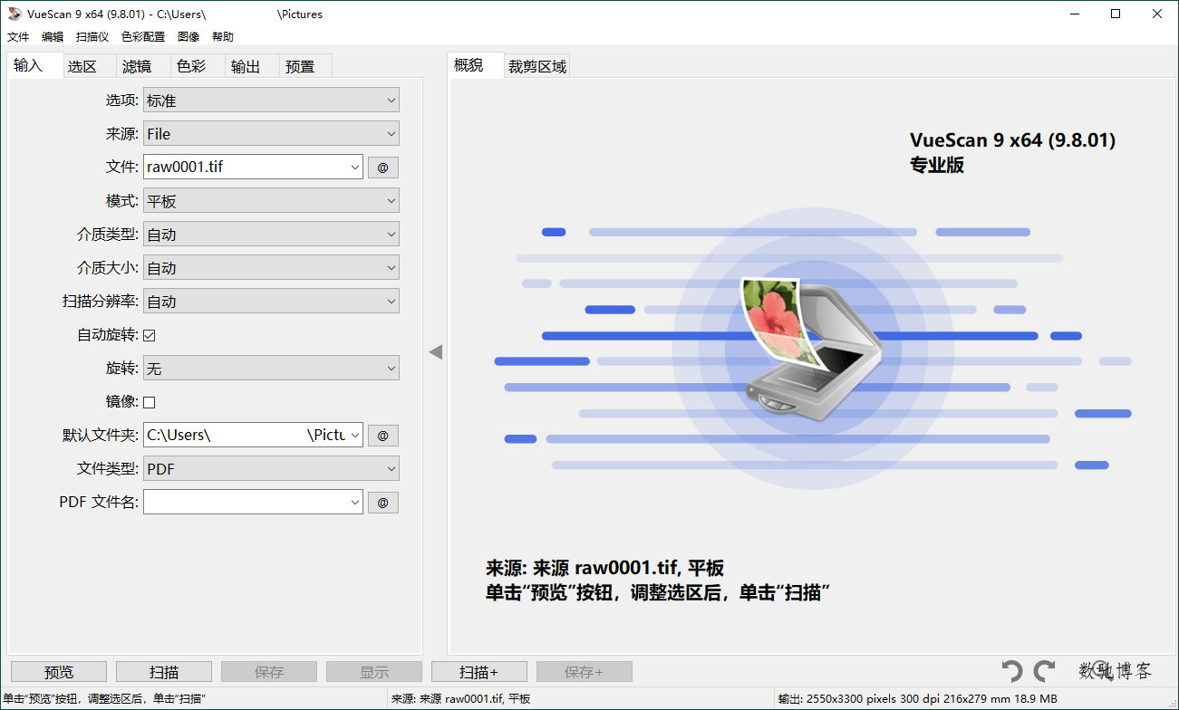
Task: Click the VueScan app icon in title bar
Action: point(14,14)
